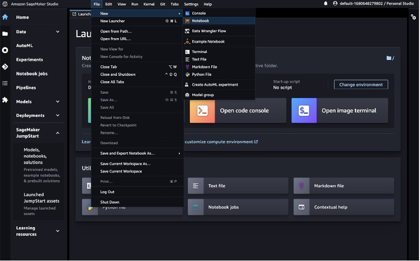The width and height of the screenshot is (420, 261).
Task: Select Log Out from File menu
Action: [138, 192]
